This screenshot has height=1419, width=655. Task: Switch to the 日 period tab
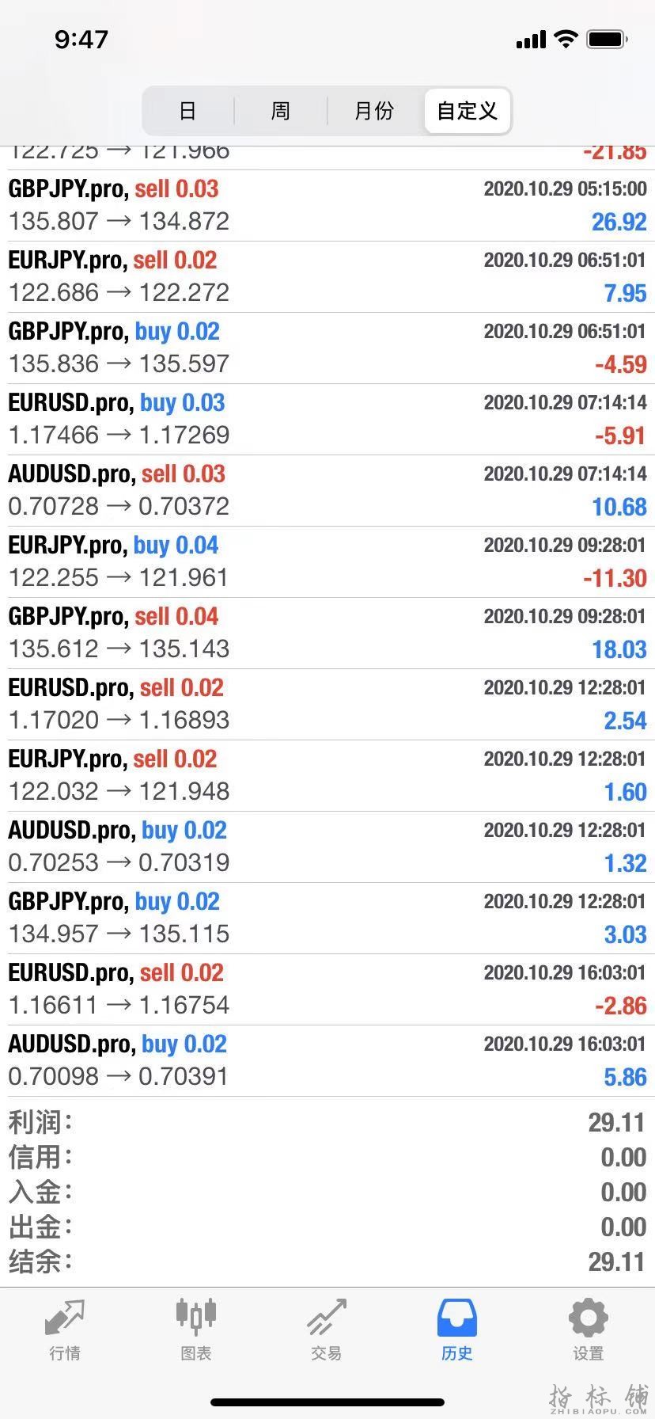click(x=187, y=111)
